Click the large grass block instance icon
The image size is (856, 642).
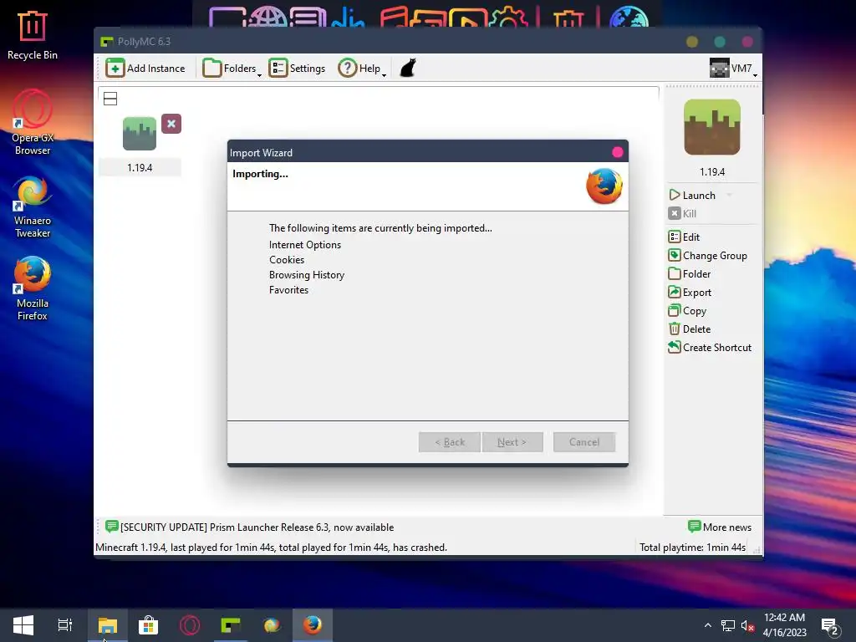coord(712,127)
